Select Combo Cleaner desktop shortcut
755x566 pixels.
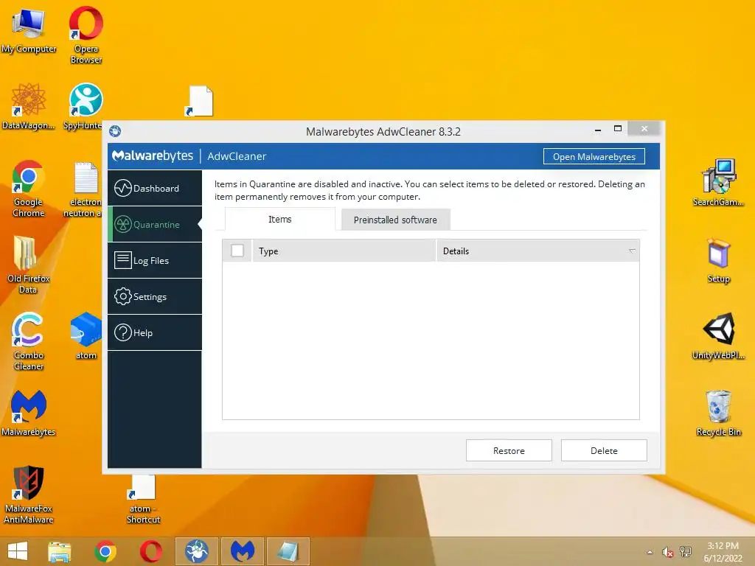coord(29,341)
